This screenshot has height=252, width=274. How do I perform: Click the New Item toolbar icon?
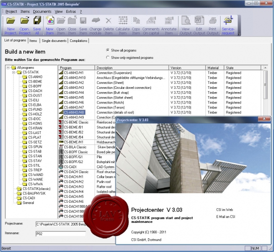(50, 21)
